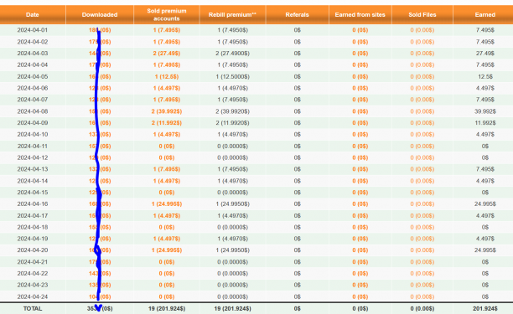Viewport: 513px width, 314px height.
Task: Click rebill premium 0 (0.0000$) on 2024-04-18
Action: point(233,227)
